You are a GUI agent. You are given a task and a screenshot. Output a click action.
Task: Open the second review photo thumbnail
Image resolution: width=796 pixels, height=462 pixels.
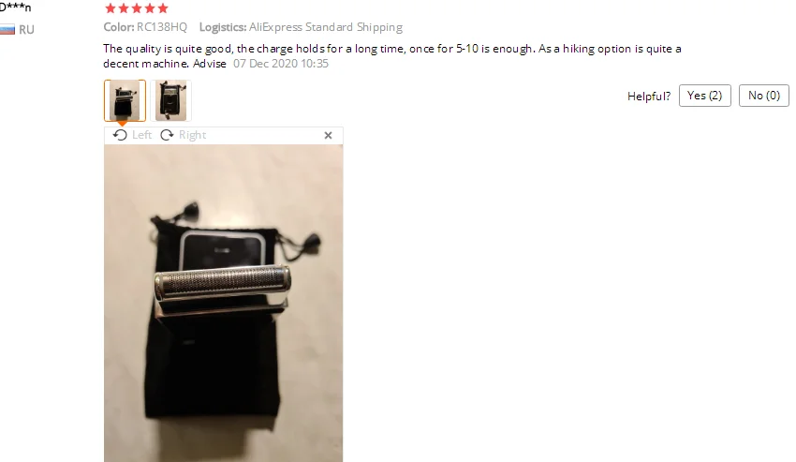click(x=171, y=100)
